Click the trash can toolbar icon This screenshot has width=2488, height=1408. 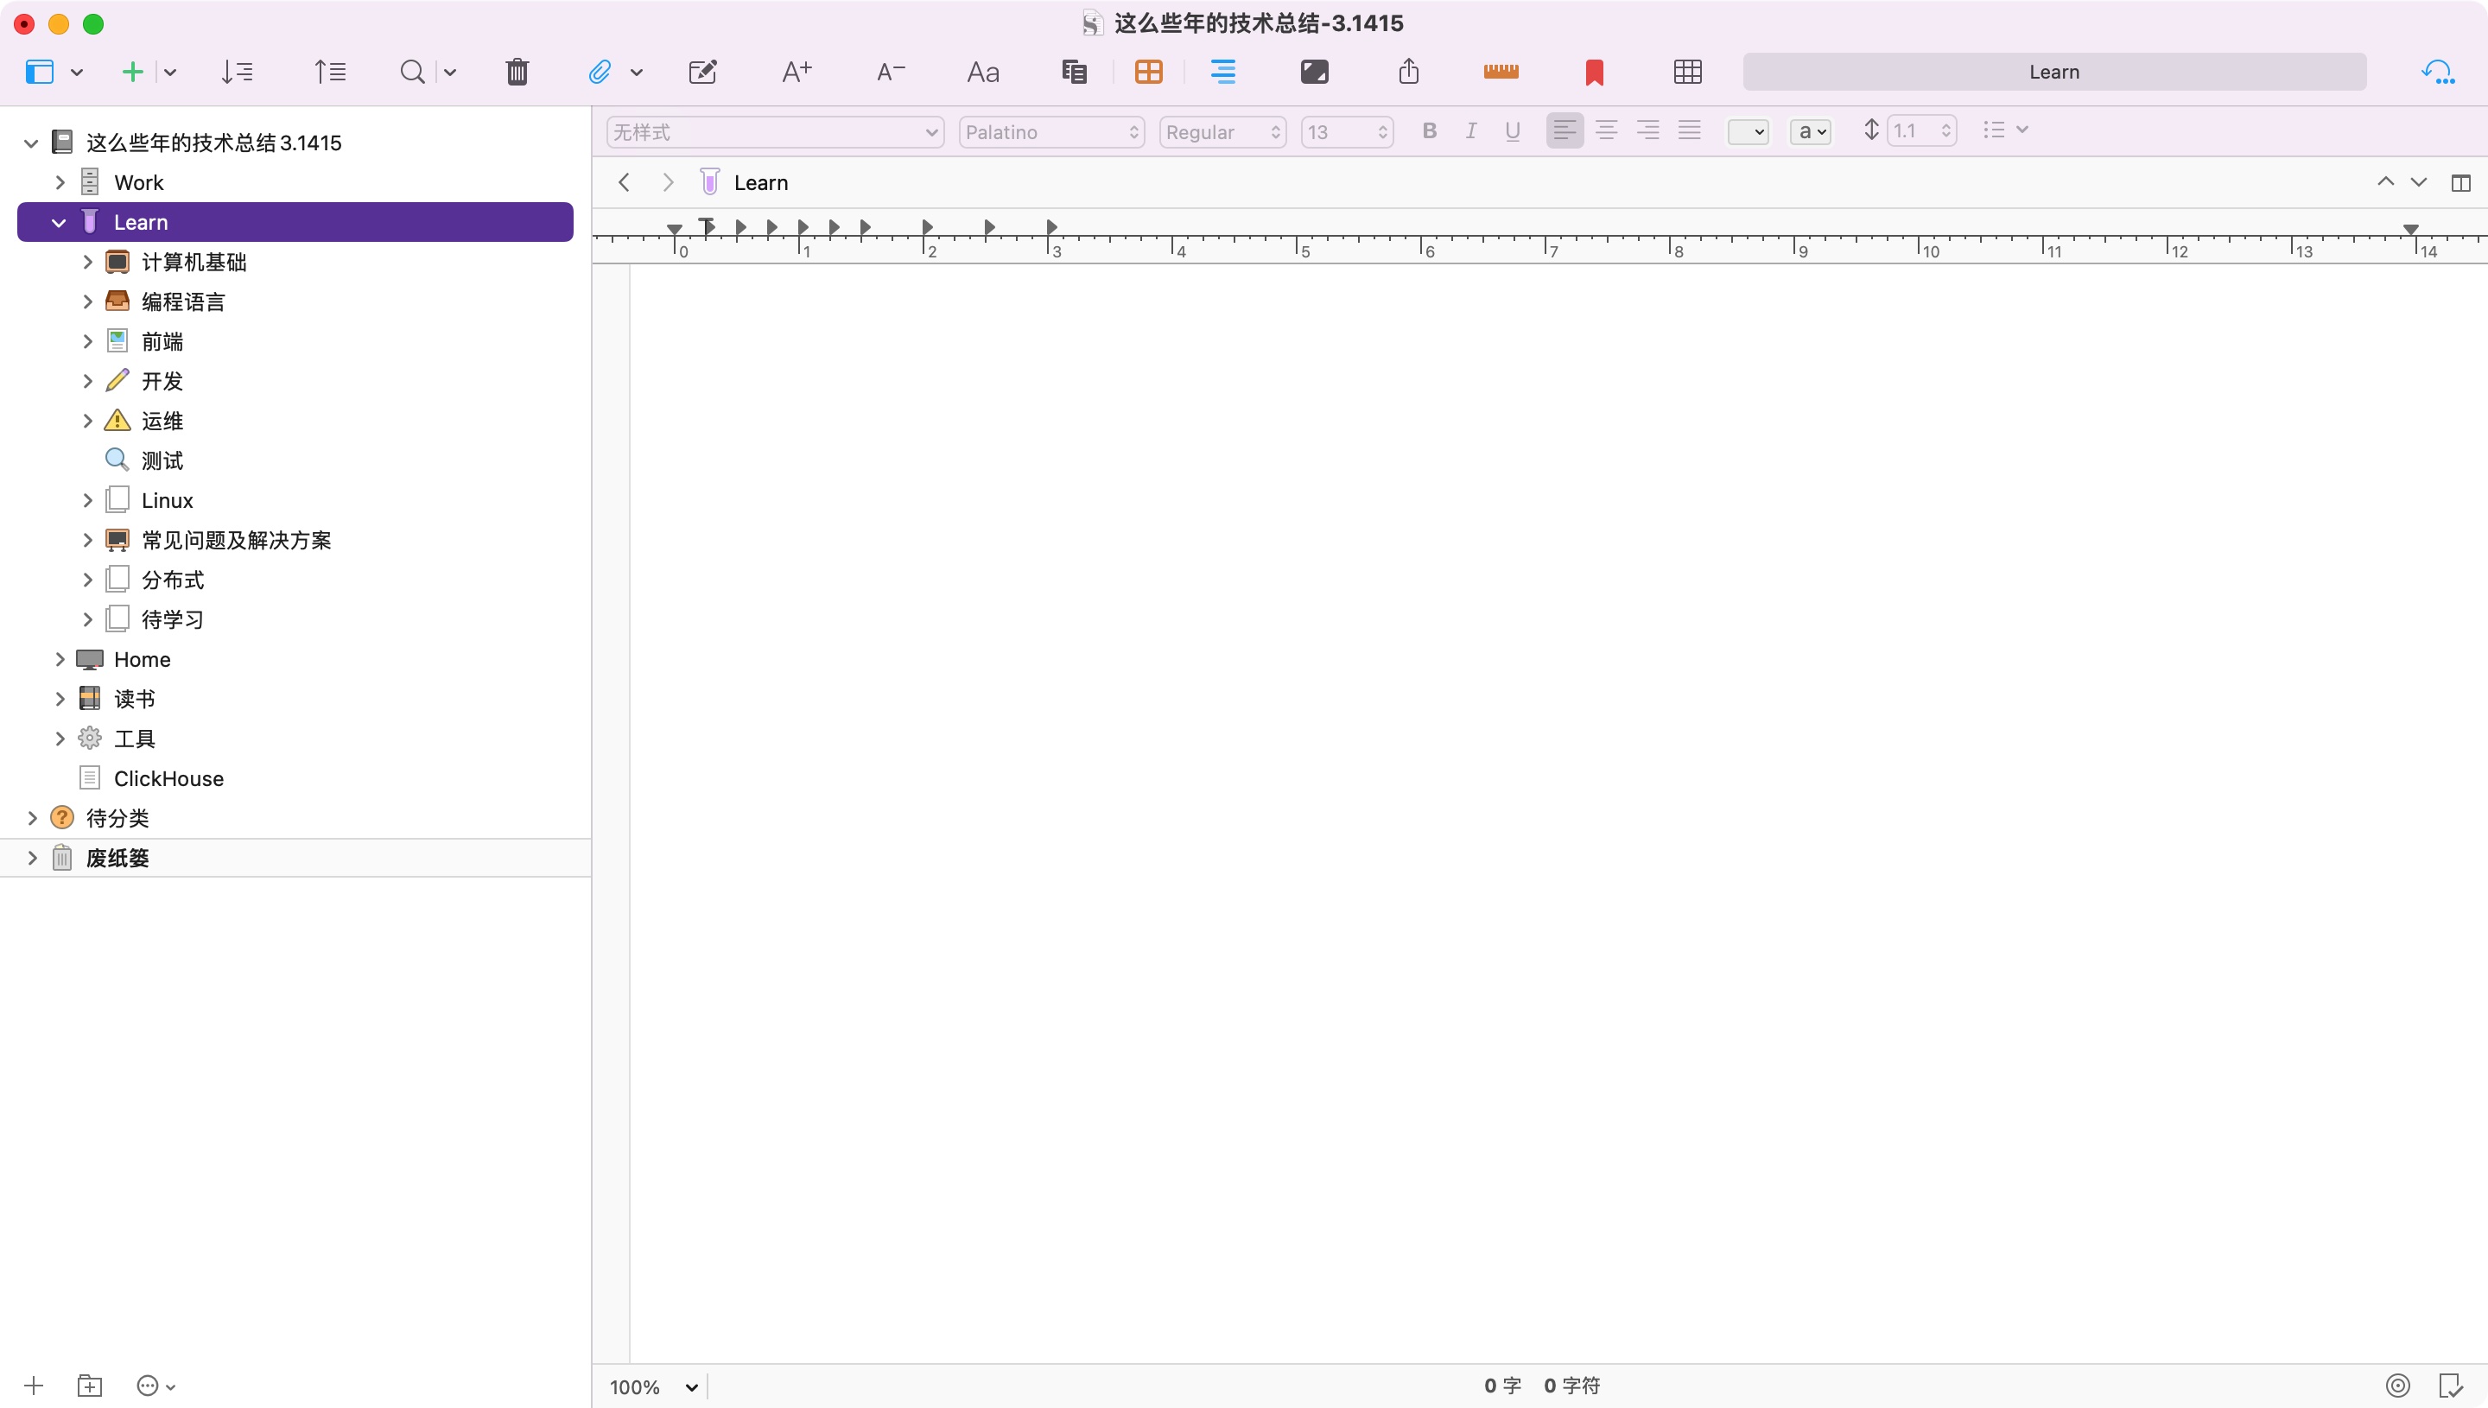(x=517, y=72)
